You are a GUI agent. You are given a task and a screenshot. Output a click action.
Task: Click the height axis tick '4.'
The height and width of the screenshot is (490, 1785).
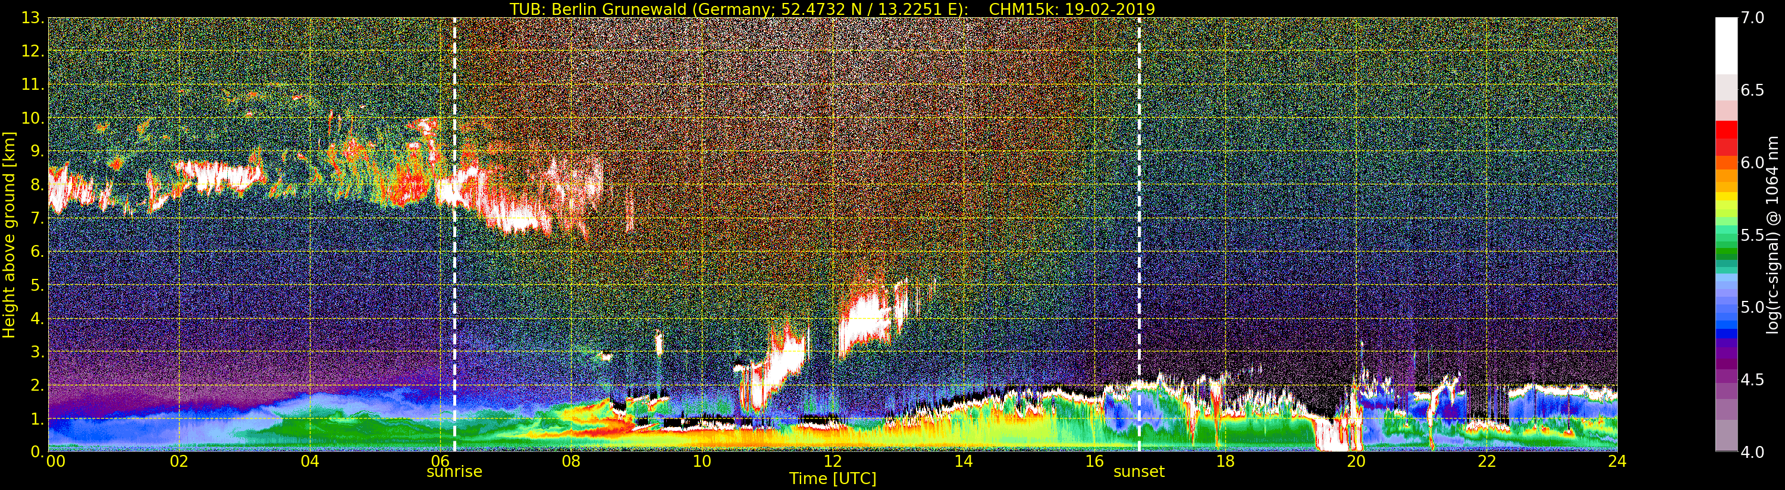(37, 318)
